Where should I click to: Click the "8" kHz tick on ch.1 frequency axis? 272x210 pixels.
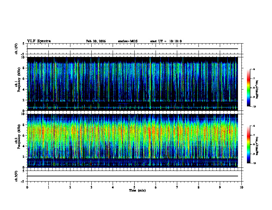tap(24, 68)
